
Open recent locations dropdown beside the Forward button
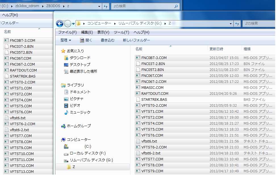pos(73,24)
